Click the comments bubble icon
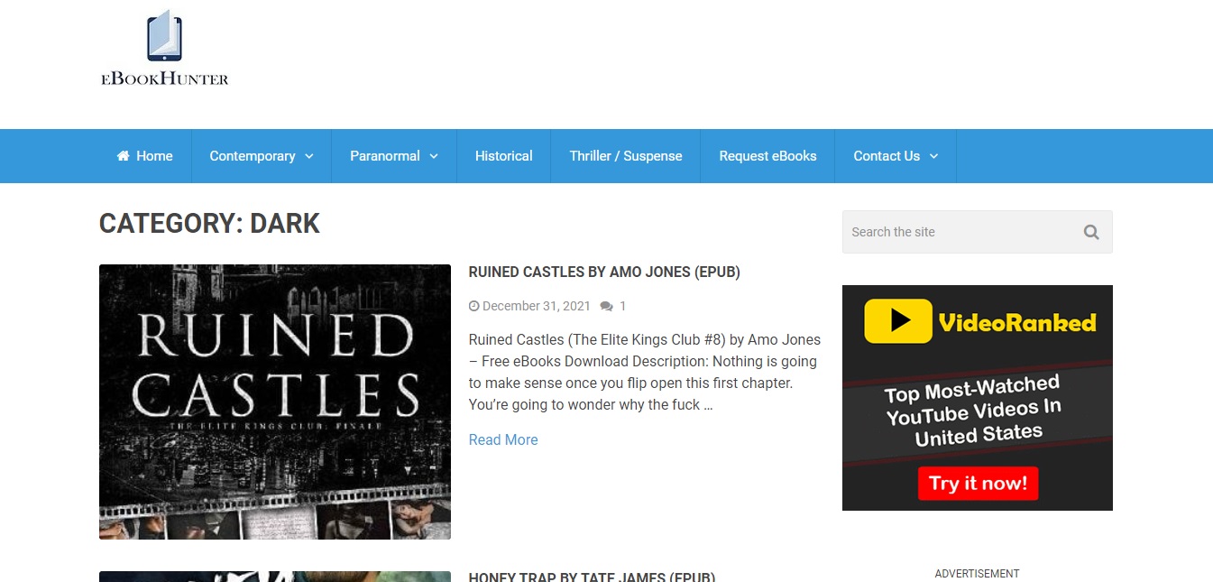 (x=606, y=307)
